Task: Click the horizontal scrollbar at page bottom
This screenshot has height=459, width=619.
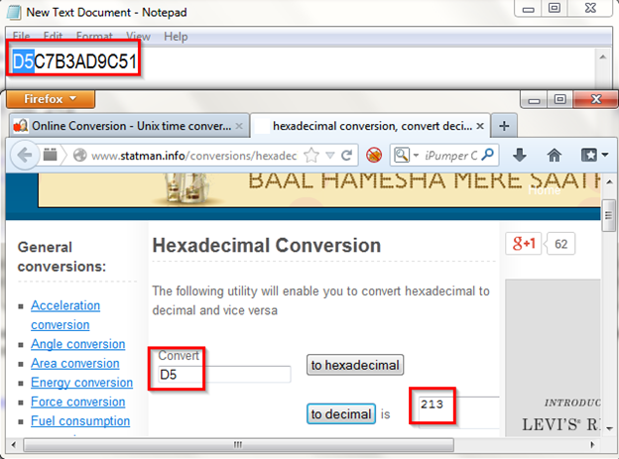Action: (x=236, y=443)
